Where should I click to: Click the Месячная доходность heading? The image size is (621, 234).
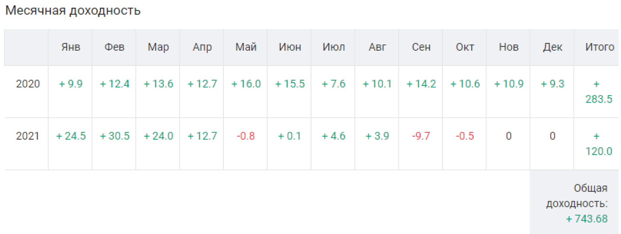[x=73, y=11]
